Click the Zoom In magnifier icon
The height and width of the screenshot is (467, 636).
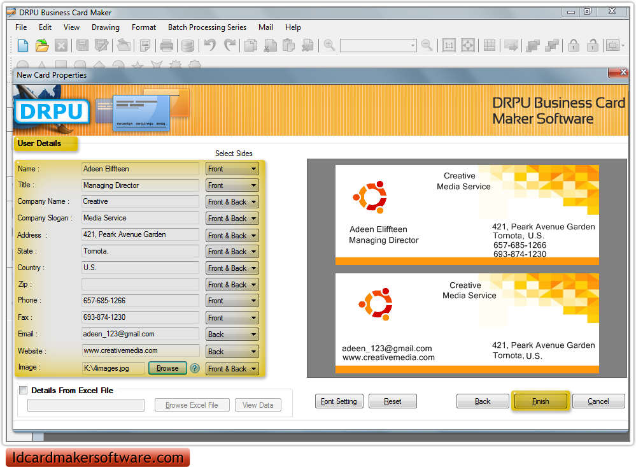coord(329,45)
